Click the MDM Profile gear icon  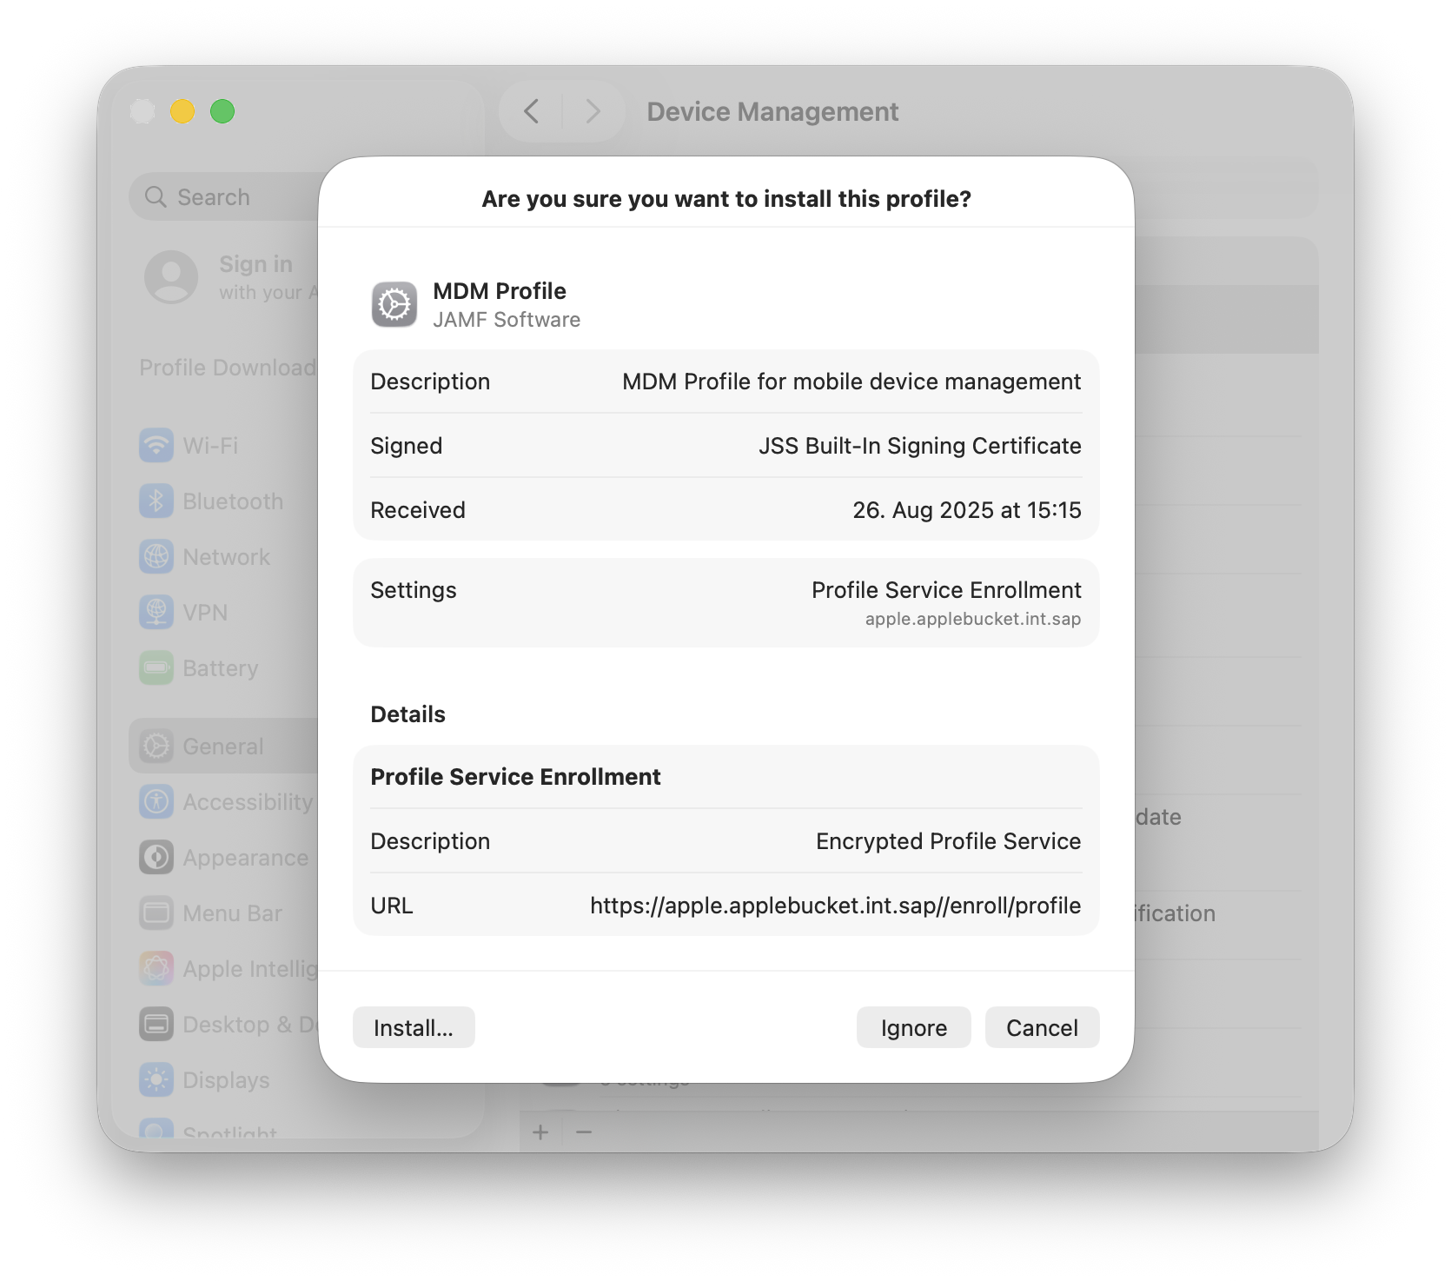(x=394, y=305)
